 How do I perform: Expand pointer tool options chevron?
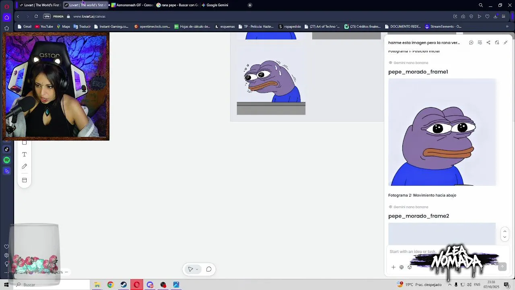click(x=197, y=269)
